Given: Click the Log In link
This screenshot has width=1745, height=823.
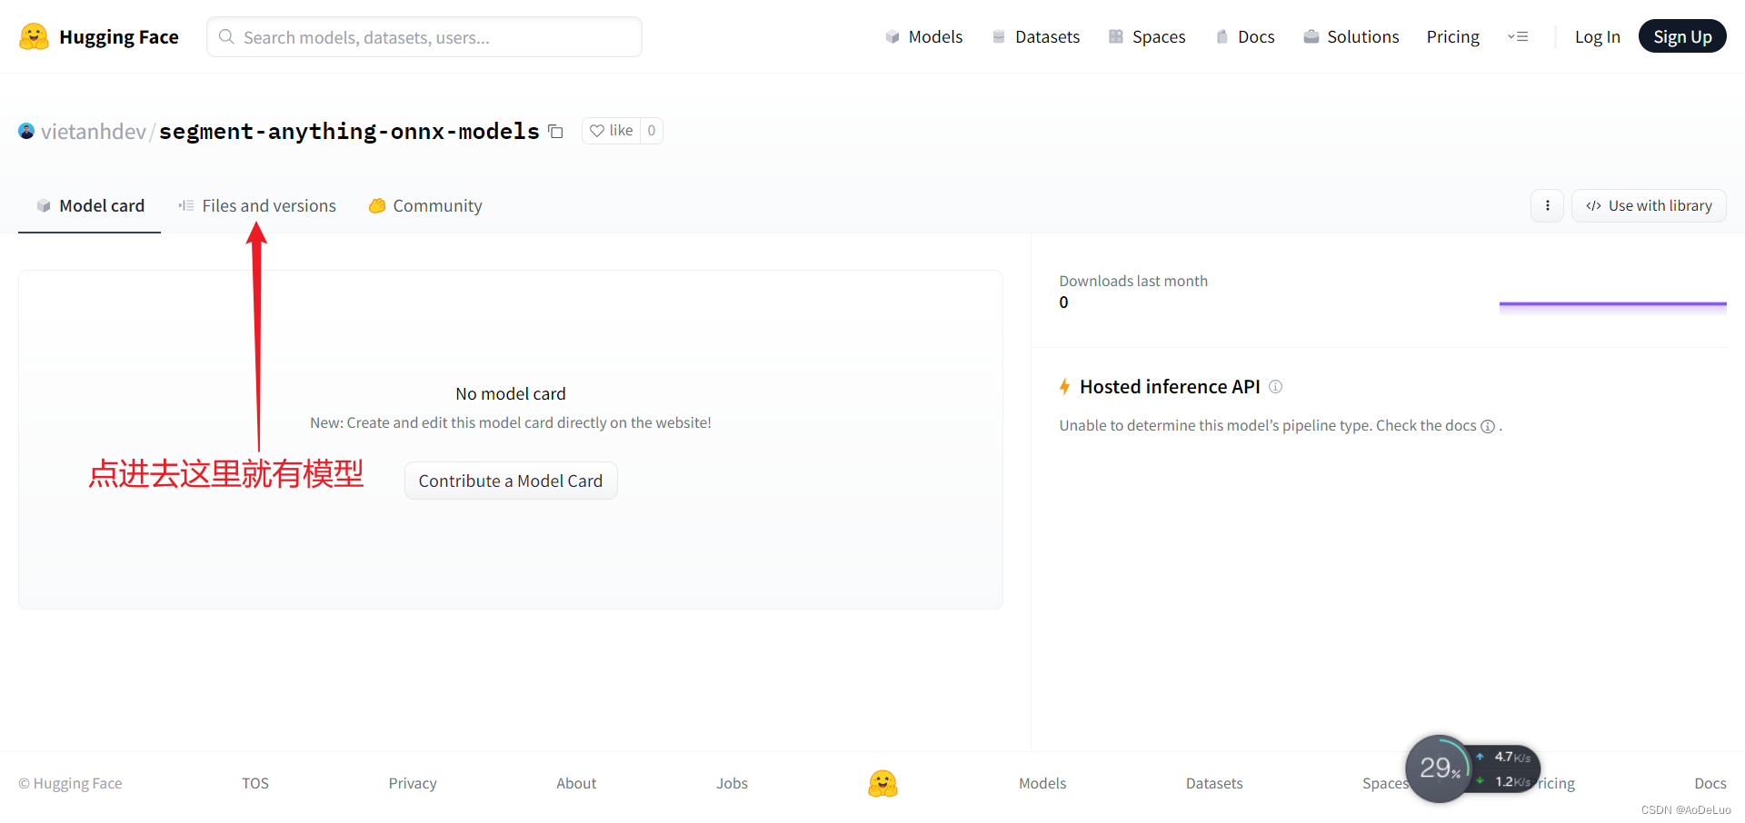Looking at the screenshot, I should pyautogui.click(x=1597, y=37).
